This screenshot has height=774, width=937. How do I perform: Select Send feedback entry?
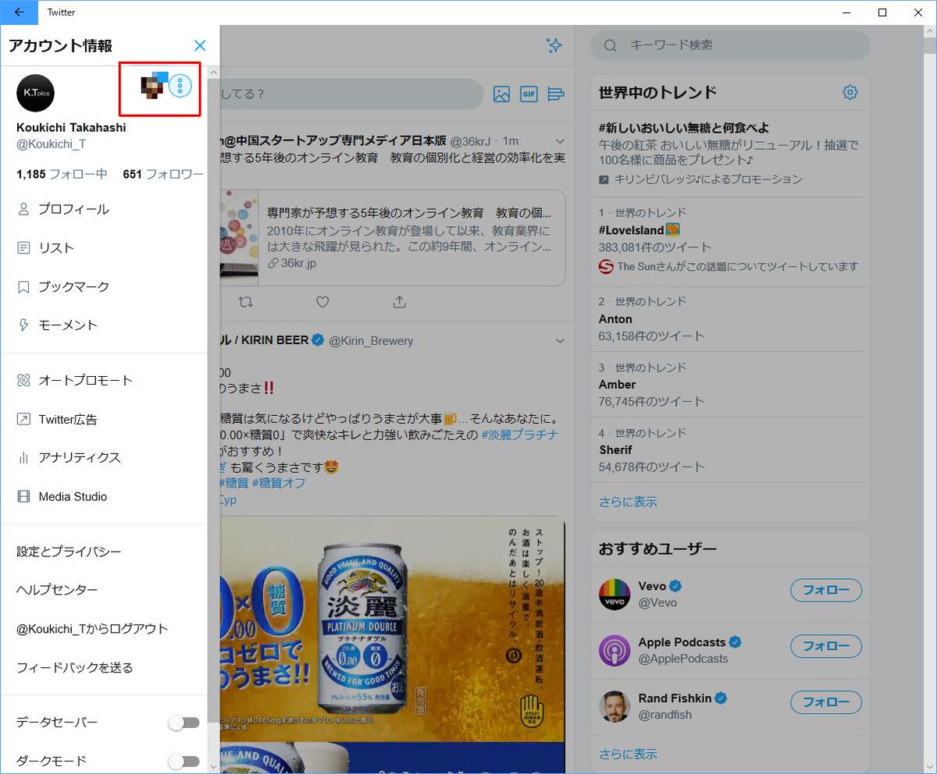click(105, 668)
